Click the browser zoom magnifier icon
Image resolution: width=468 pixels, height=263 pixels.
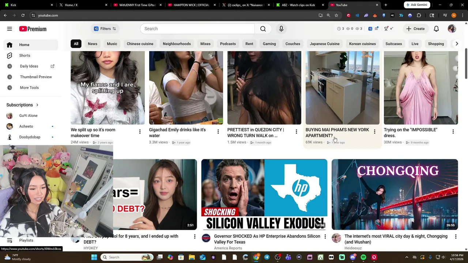coord(328,15)
